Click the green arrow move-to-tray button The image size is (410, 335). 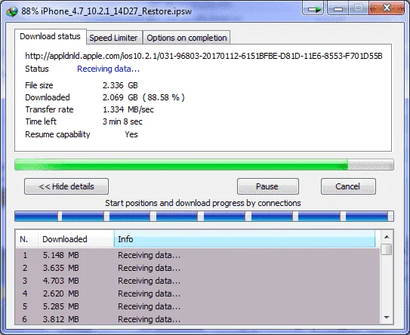[x=313, y=8]
